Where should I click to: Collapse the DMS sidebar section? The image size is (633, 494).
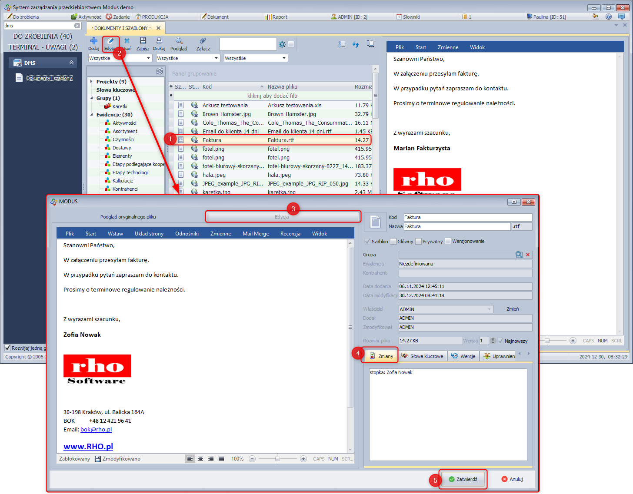pos(71,63)
